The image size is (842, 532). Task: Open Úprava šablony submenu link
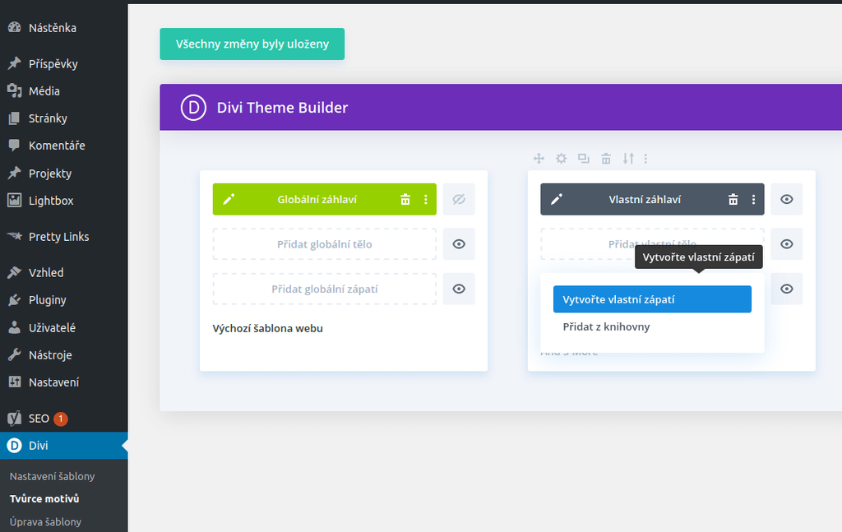click(x=46, y=522)
